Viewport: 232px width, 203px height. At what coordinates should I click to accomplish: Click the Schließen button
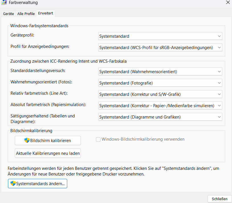coord(219,199)
